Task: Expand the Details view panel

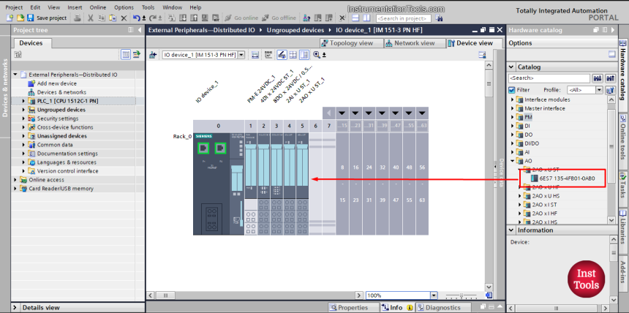Action: tap(16, 307)
